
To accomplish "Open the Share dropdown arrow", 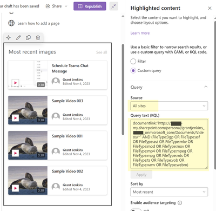I will point(66,6).
